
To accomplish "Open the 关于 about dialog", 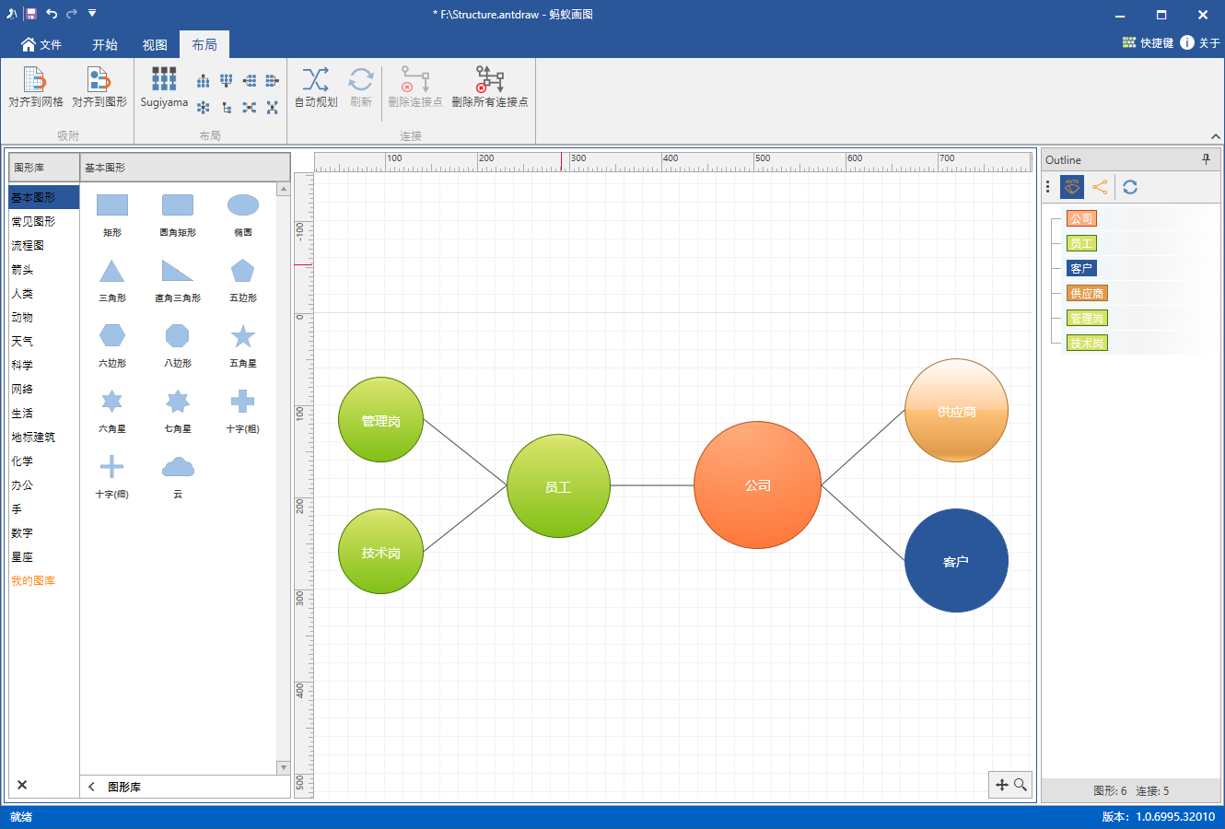I will click(1200, 42).
